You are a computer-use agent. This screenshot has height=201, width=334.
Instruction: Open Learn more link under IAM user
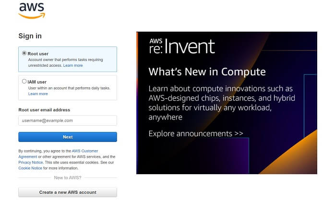coord(38,94)
